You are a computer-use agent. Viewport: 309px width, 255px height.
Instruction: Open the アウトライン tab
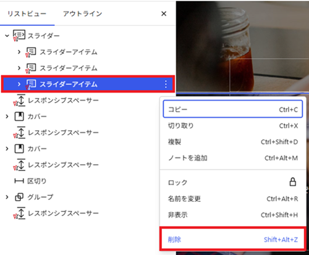click(82, 14)
